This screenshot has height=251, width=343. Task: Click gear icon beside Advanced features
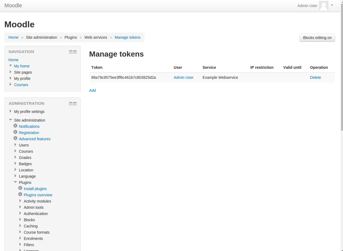[15, 138]
